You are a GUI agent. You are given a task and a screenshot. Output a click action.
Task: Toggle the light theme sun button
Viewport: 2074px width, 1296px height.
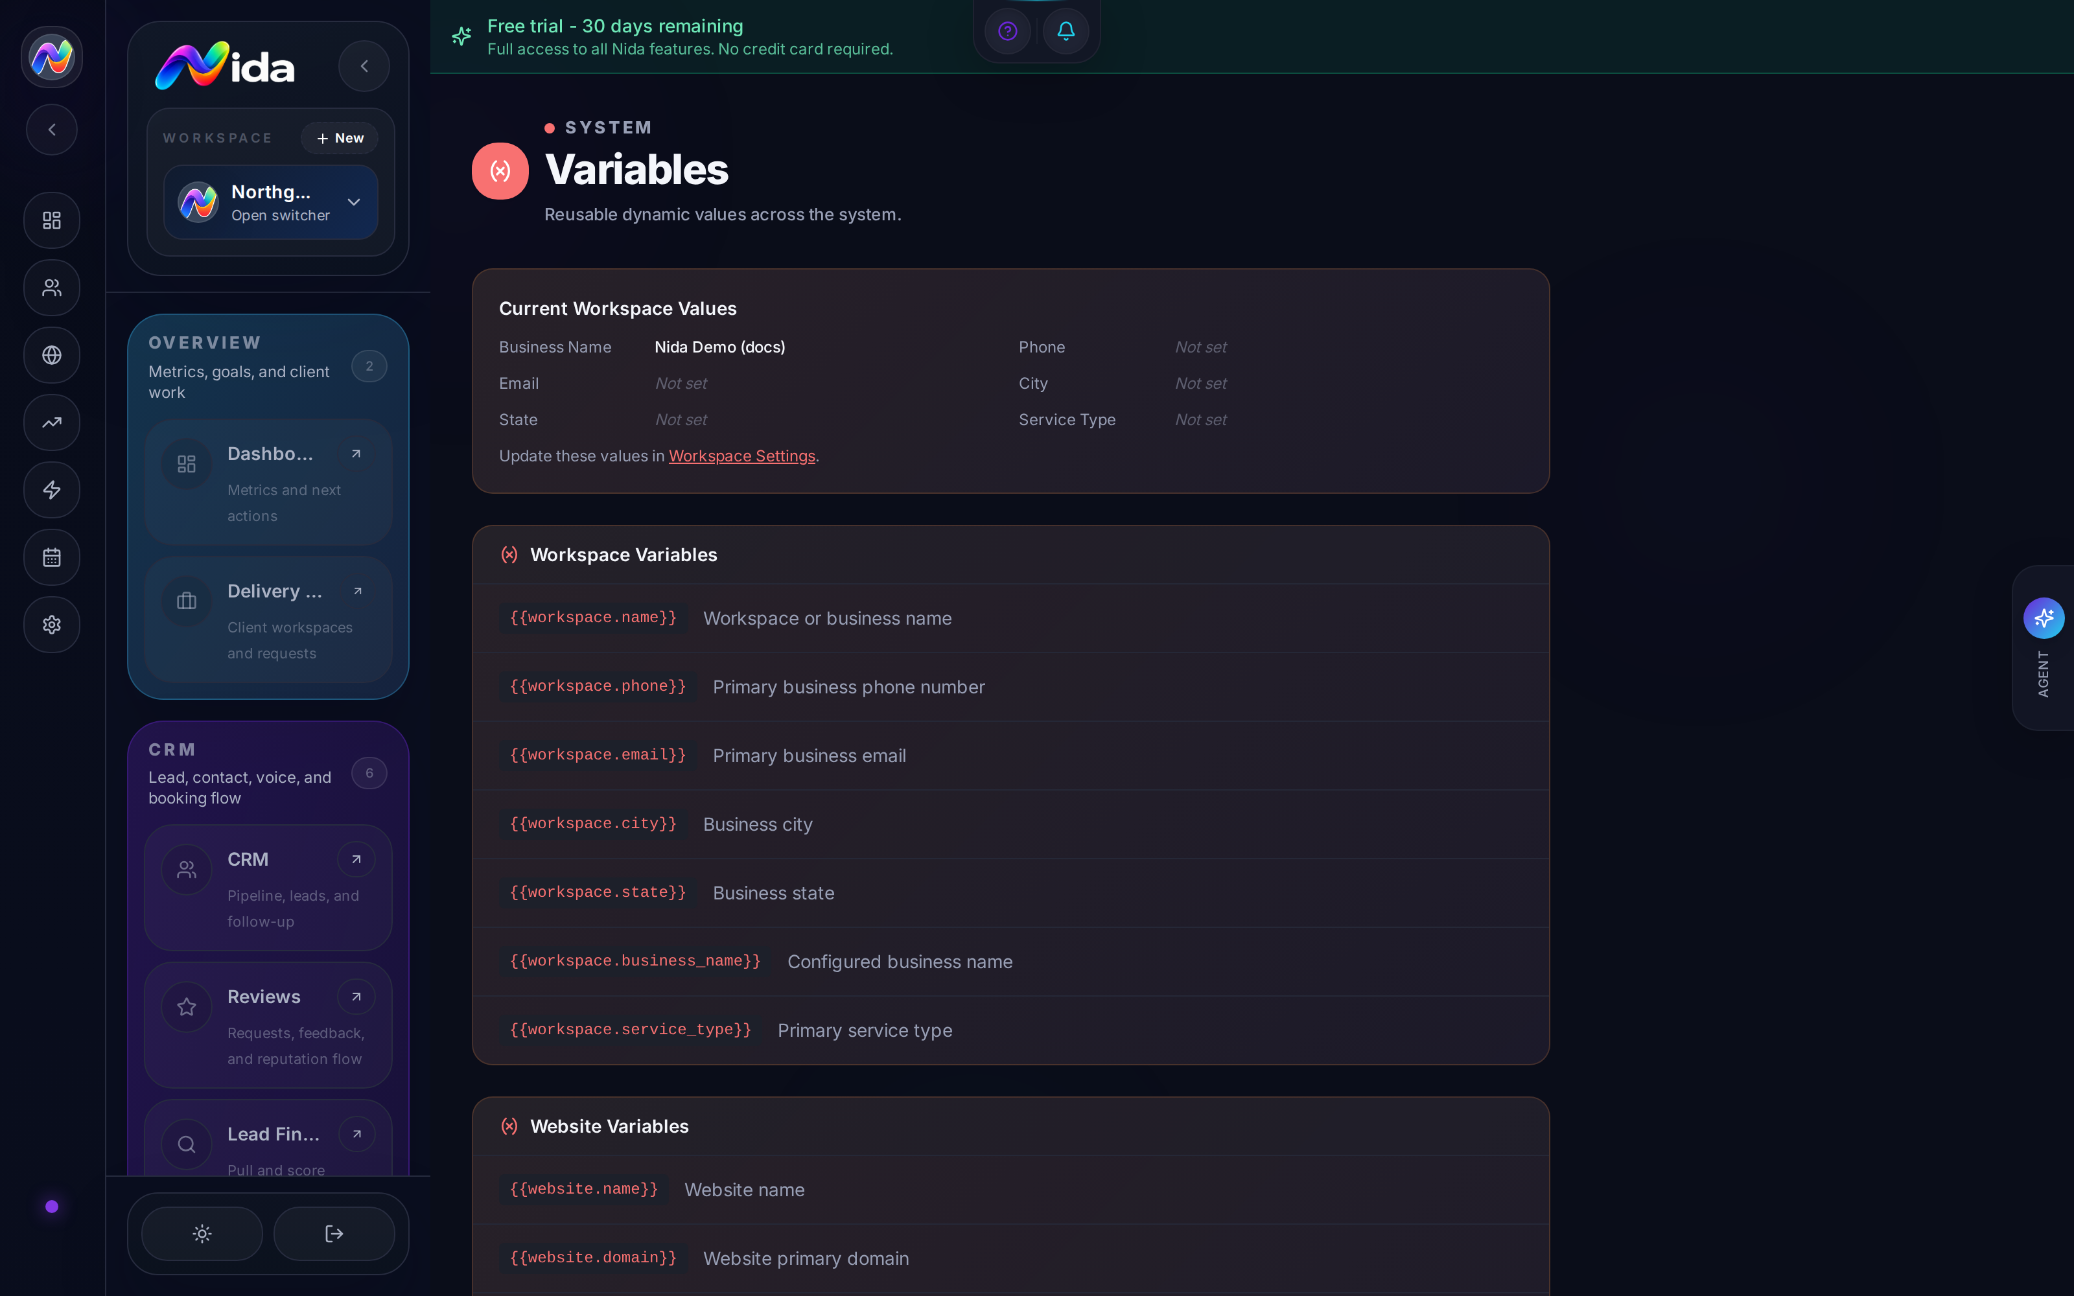(x=202, y=1233)
